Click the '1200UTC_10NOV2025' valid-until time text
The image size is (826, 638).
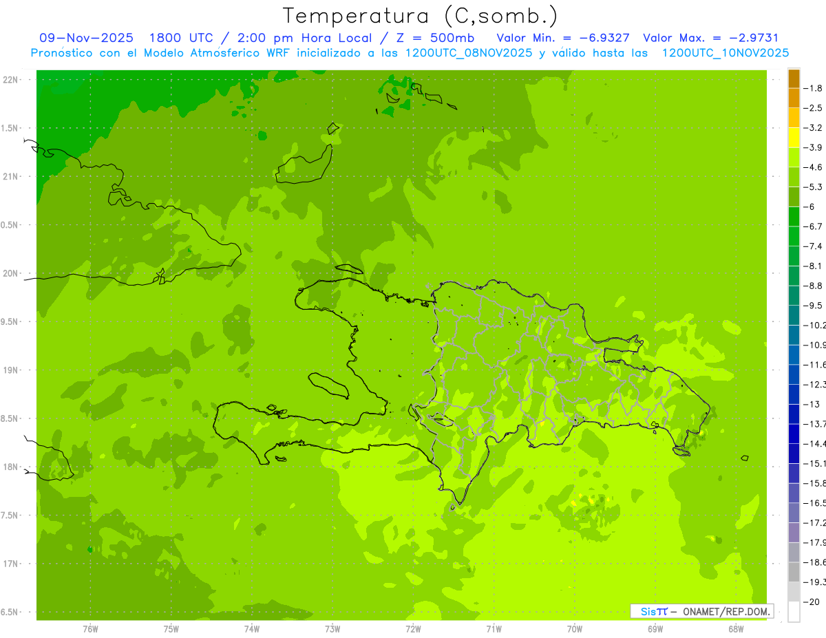point(726,53)
